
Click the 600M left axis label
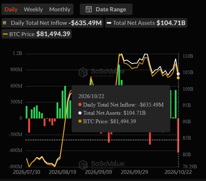(16, 86)
